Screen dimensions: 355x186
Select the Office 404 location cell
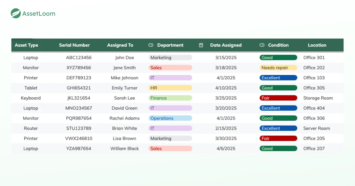(314, 108)
